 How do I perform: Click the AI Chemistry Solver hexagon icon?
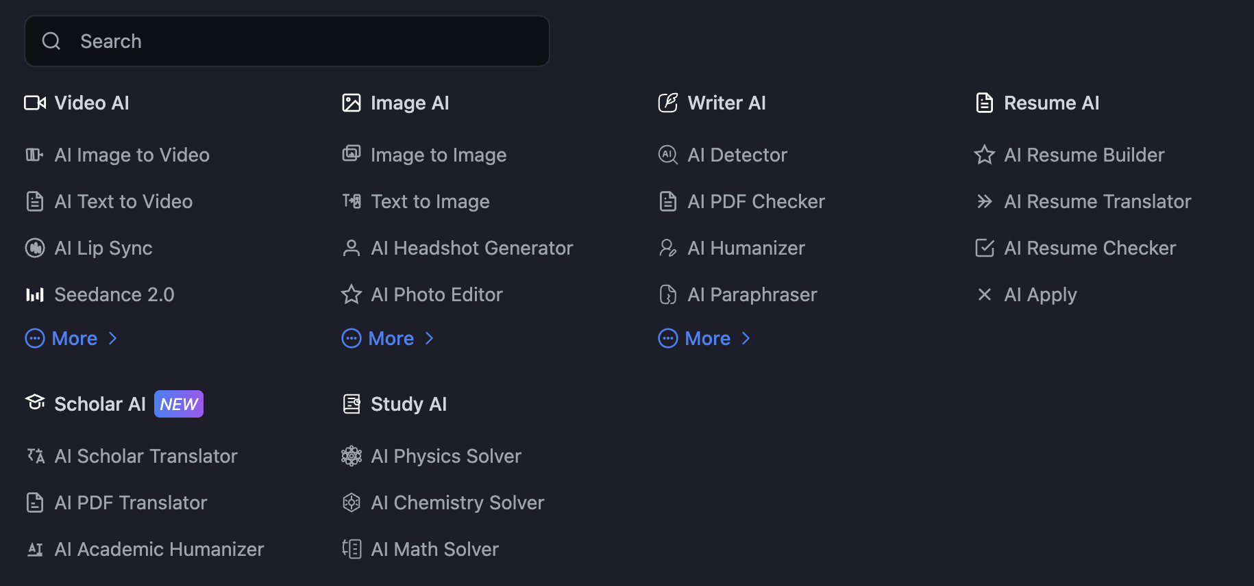point(352,502)
